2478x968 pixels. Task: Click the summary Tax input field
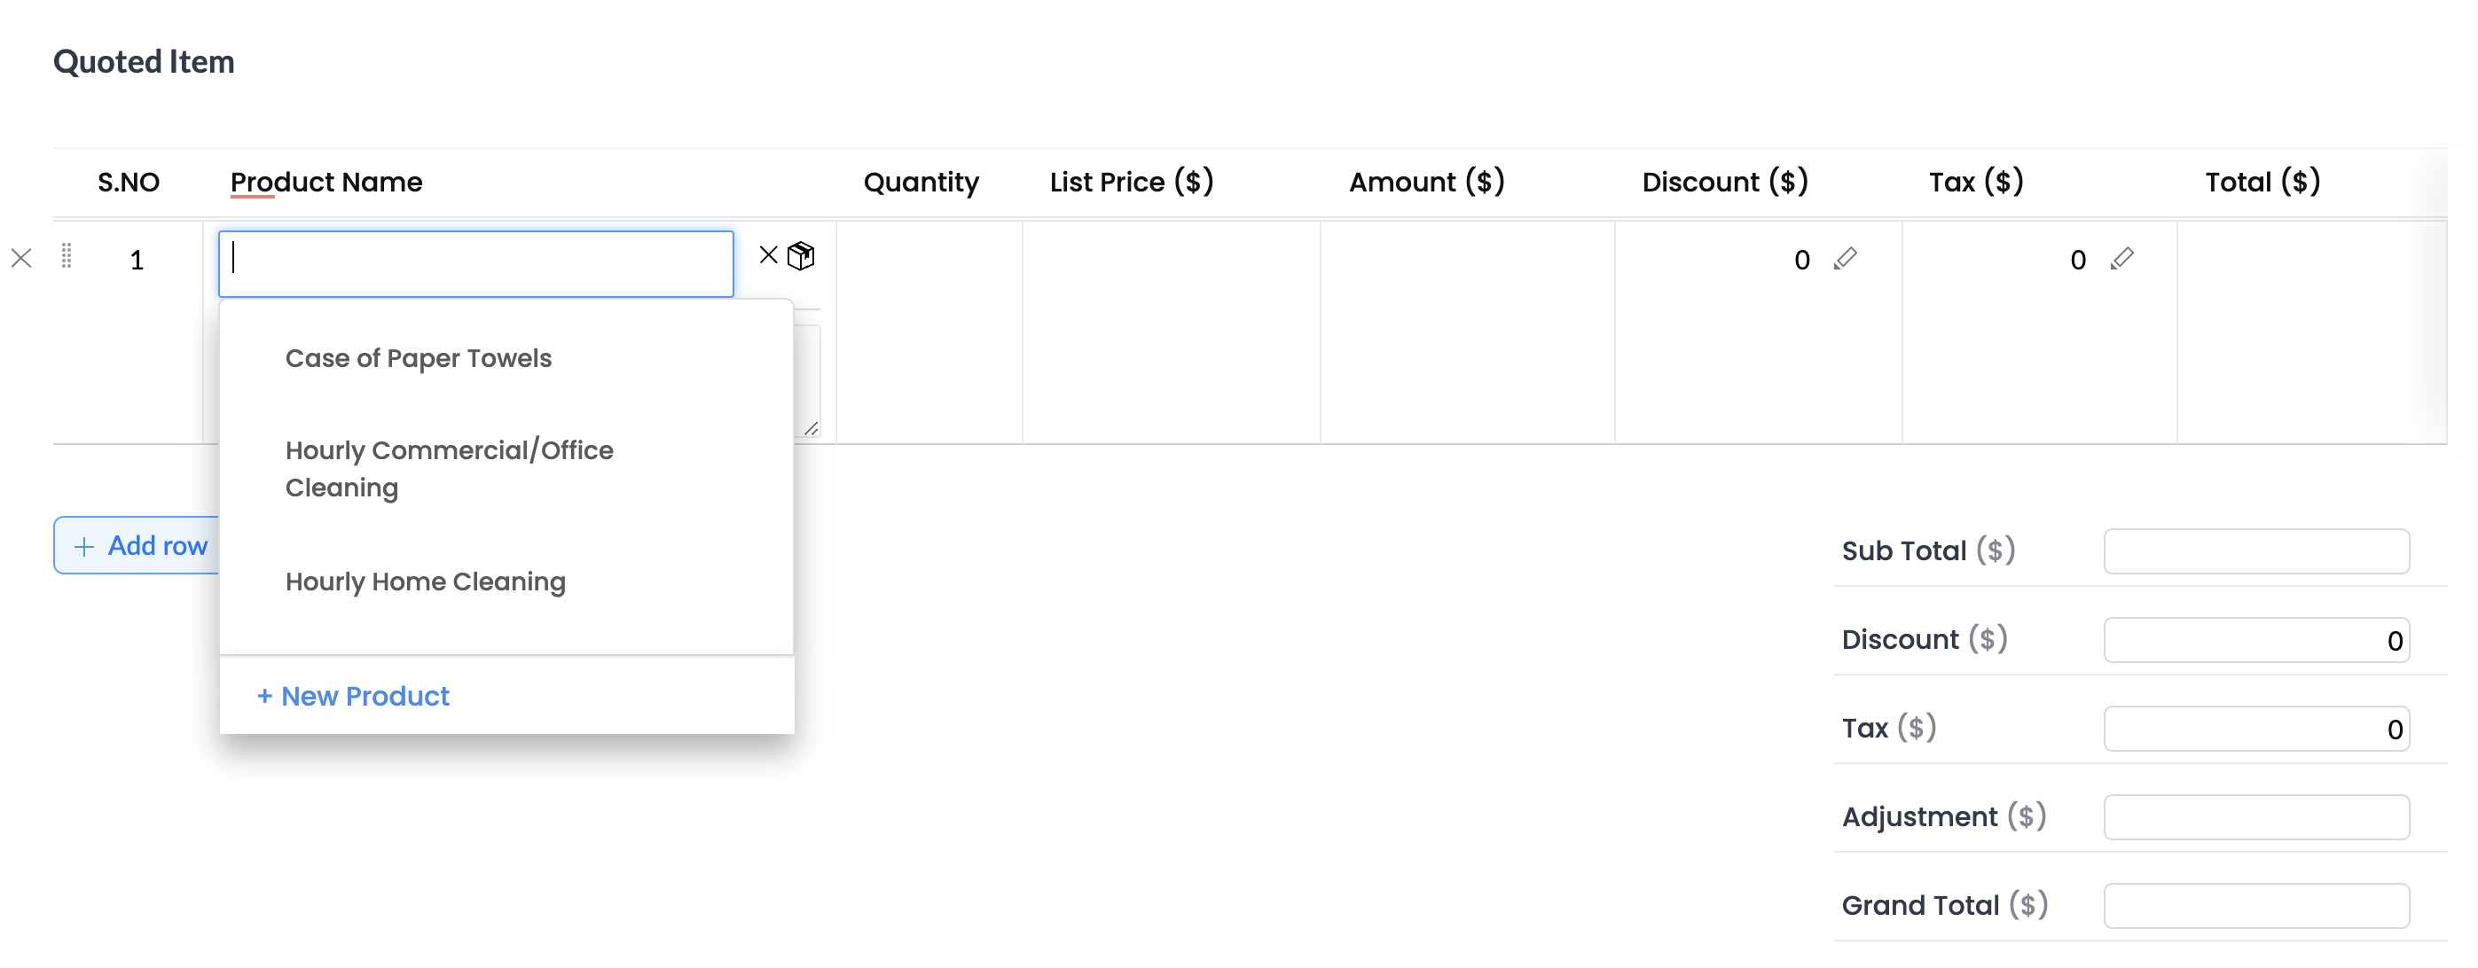(2255, 730)
